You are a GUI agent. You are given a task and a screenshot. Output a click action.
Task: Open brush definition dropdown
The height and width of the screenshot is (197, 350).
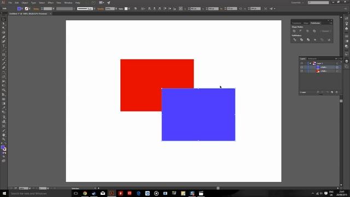pos(95,9)
